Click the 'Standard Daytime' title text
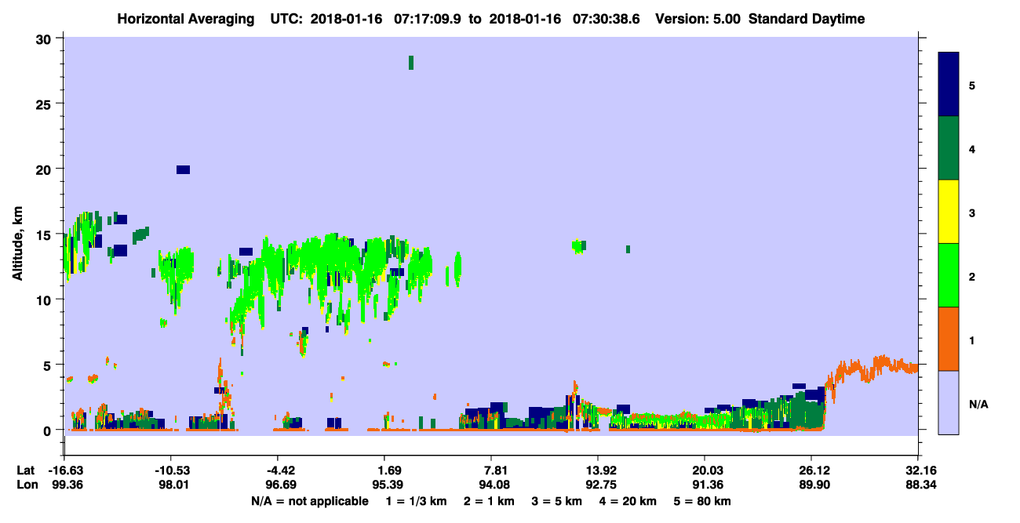Image resolution: width=1020 pixels, height=523 pixels. click(x=807, y=19)
